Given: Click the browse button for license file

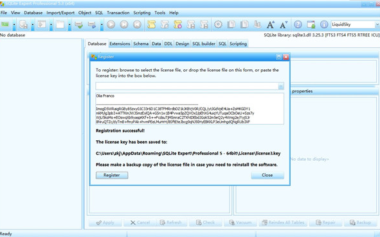Looking at the screenshot, I should point(281,86).
